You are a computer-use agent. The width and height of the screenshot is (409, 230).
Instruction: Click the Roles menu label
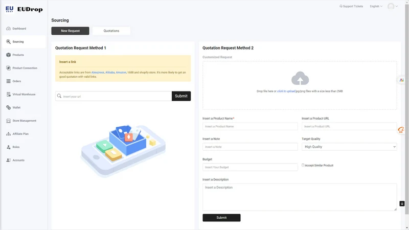[x=16, y=147]
